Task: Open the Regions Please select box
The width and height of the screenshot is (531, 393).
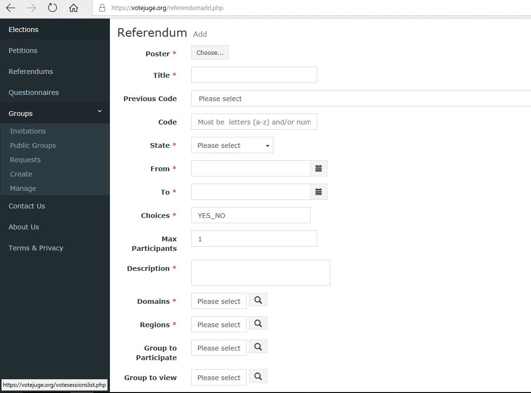Action: tap(219, 324)
